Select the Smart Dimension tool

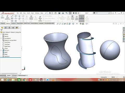(8, 17)
